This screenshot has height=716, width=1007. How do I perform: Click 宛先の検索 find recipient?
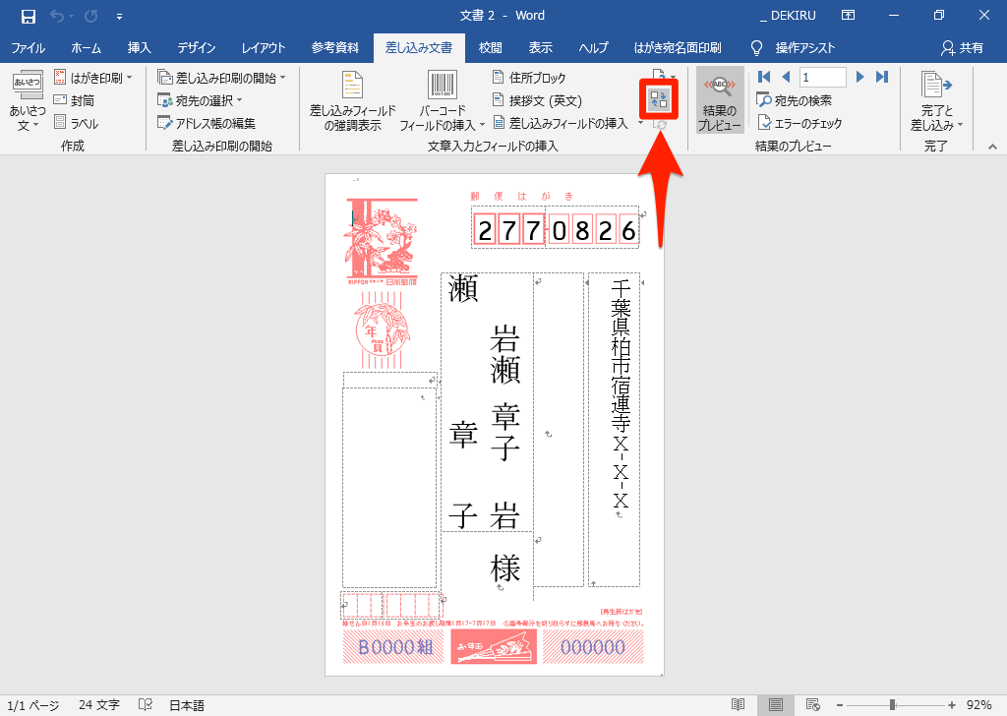(795, 100)
